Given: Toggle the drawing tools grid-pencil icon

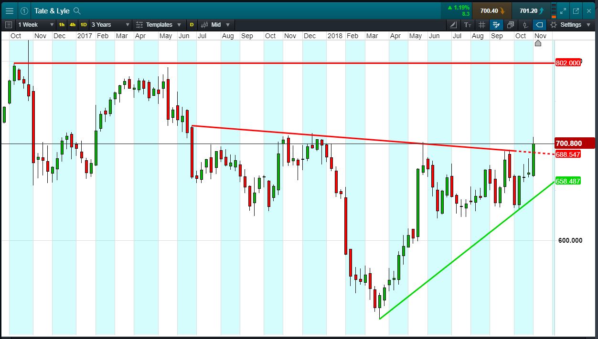Looking at the screenshot, I should (496, 25).
